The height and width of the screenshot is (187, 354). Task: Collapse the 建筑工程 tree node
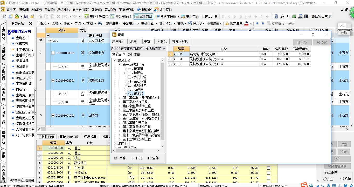coord(115,60)
